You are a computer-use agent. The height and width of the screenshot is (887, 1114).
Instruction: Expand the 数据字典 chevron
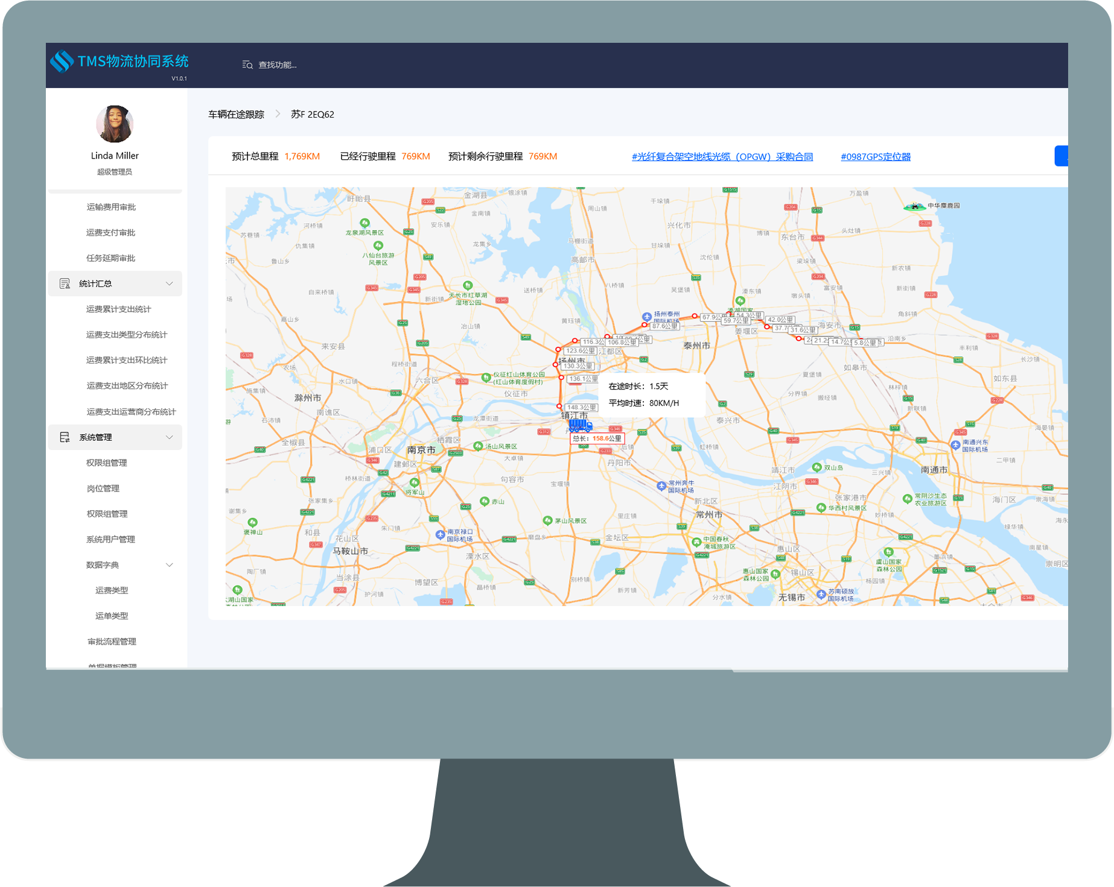click(x=170, y=565)
